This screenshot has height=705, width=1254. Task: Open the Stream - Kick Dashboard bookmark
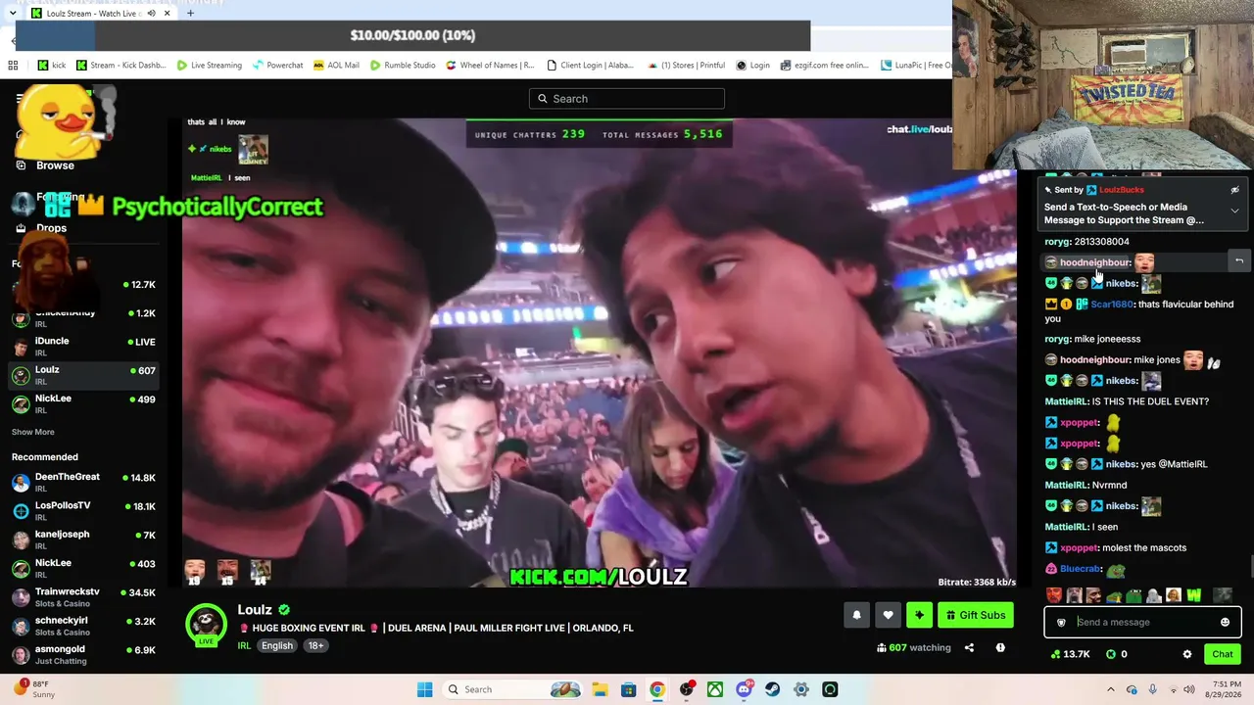[120, 66]
